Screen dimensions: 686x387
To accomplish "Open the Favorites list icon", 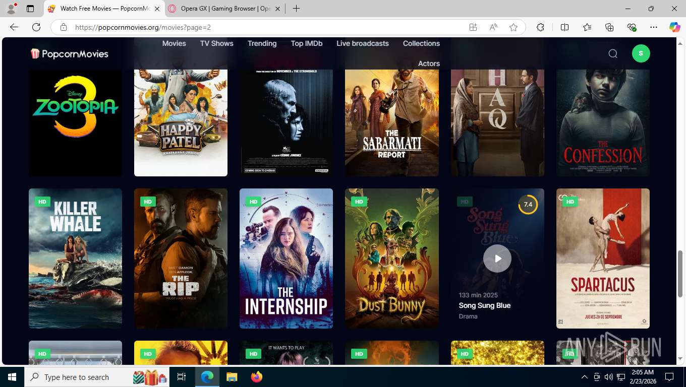I will [x=587, y=27].
